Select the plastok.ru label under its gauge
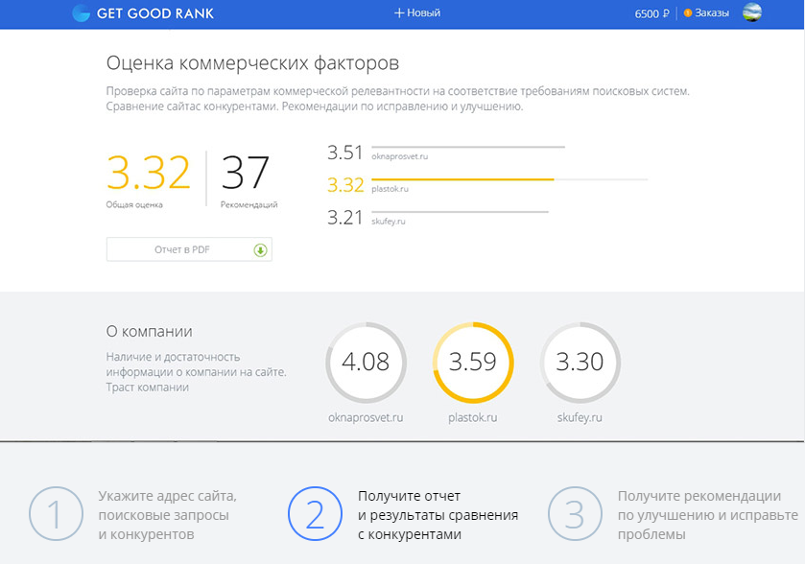The image size is (805, 564). tap(472, 417)
